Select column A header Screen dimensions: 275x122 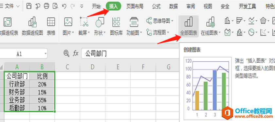17,67
